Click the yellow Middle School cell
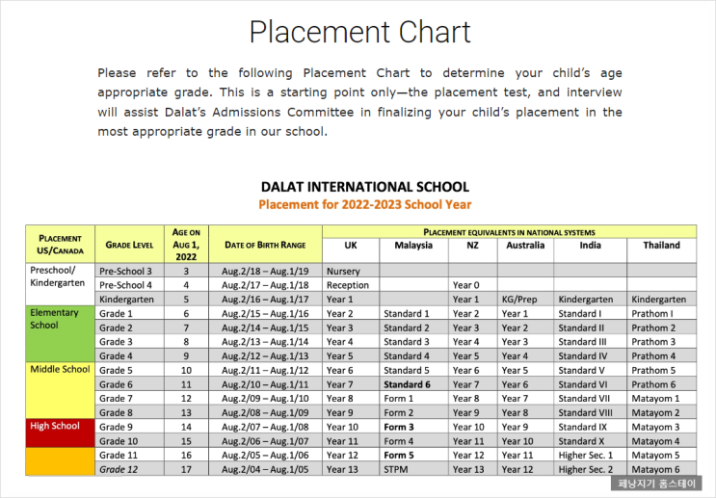The image size is (716, 498). (x=61, y=390)
